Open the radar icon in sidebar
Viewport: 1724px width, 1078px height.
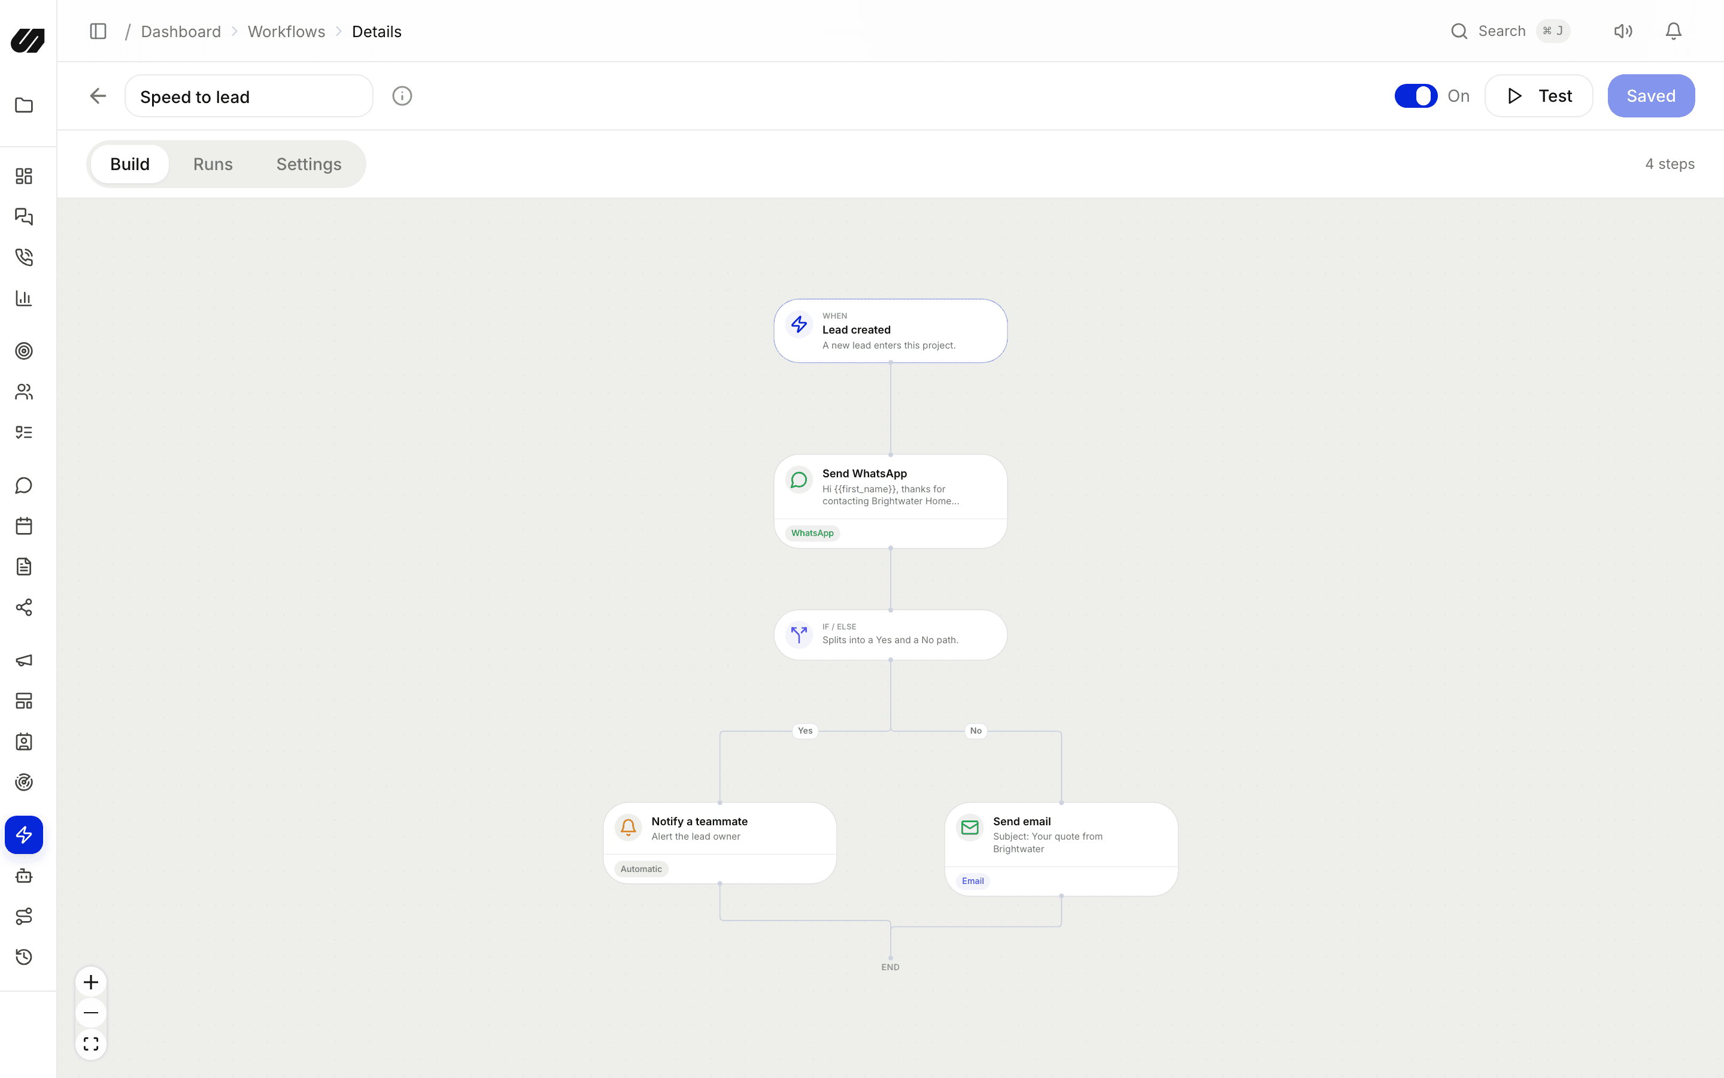(24, 782)
